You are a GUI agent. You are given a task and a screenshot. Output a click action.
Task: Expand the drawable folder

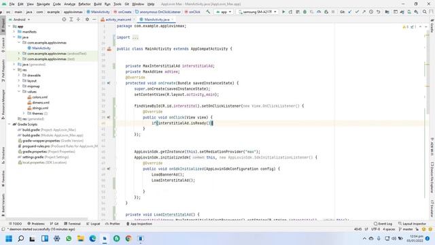click(19, 76)
